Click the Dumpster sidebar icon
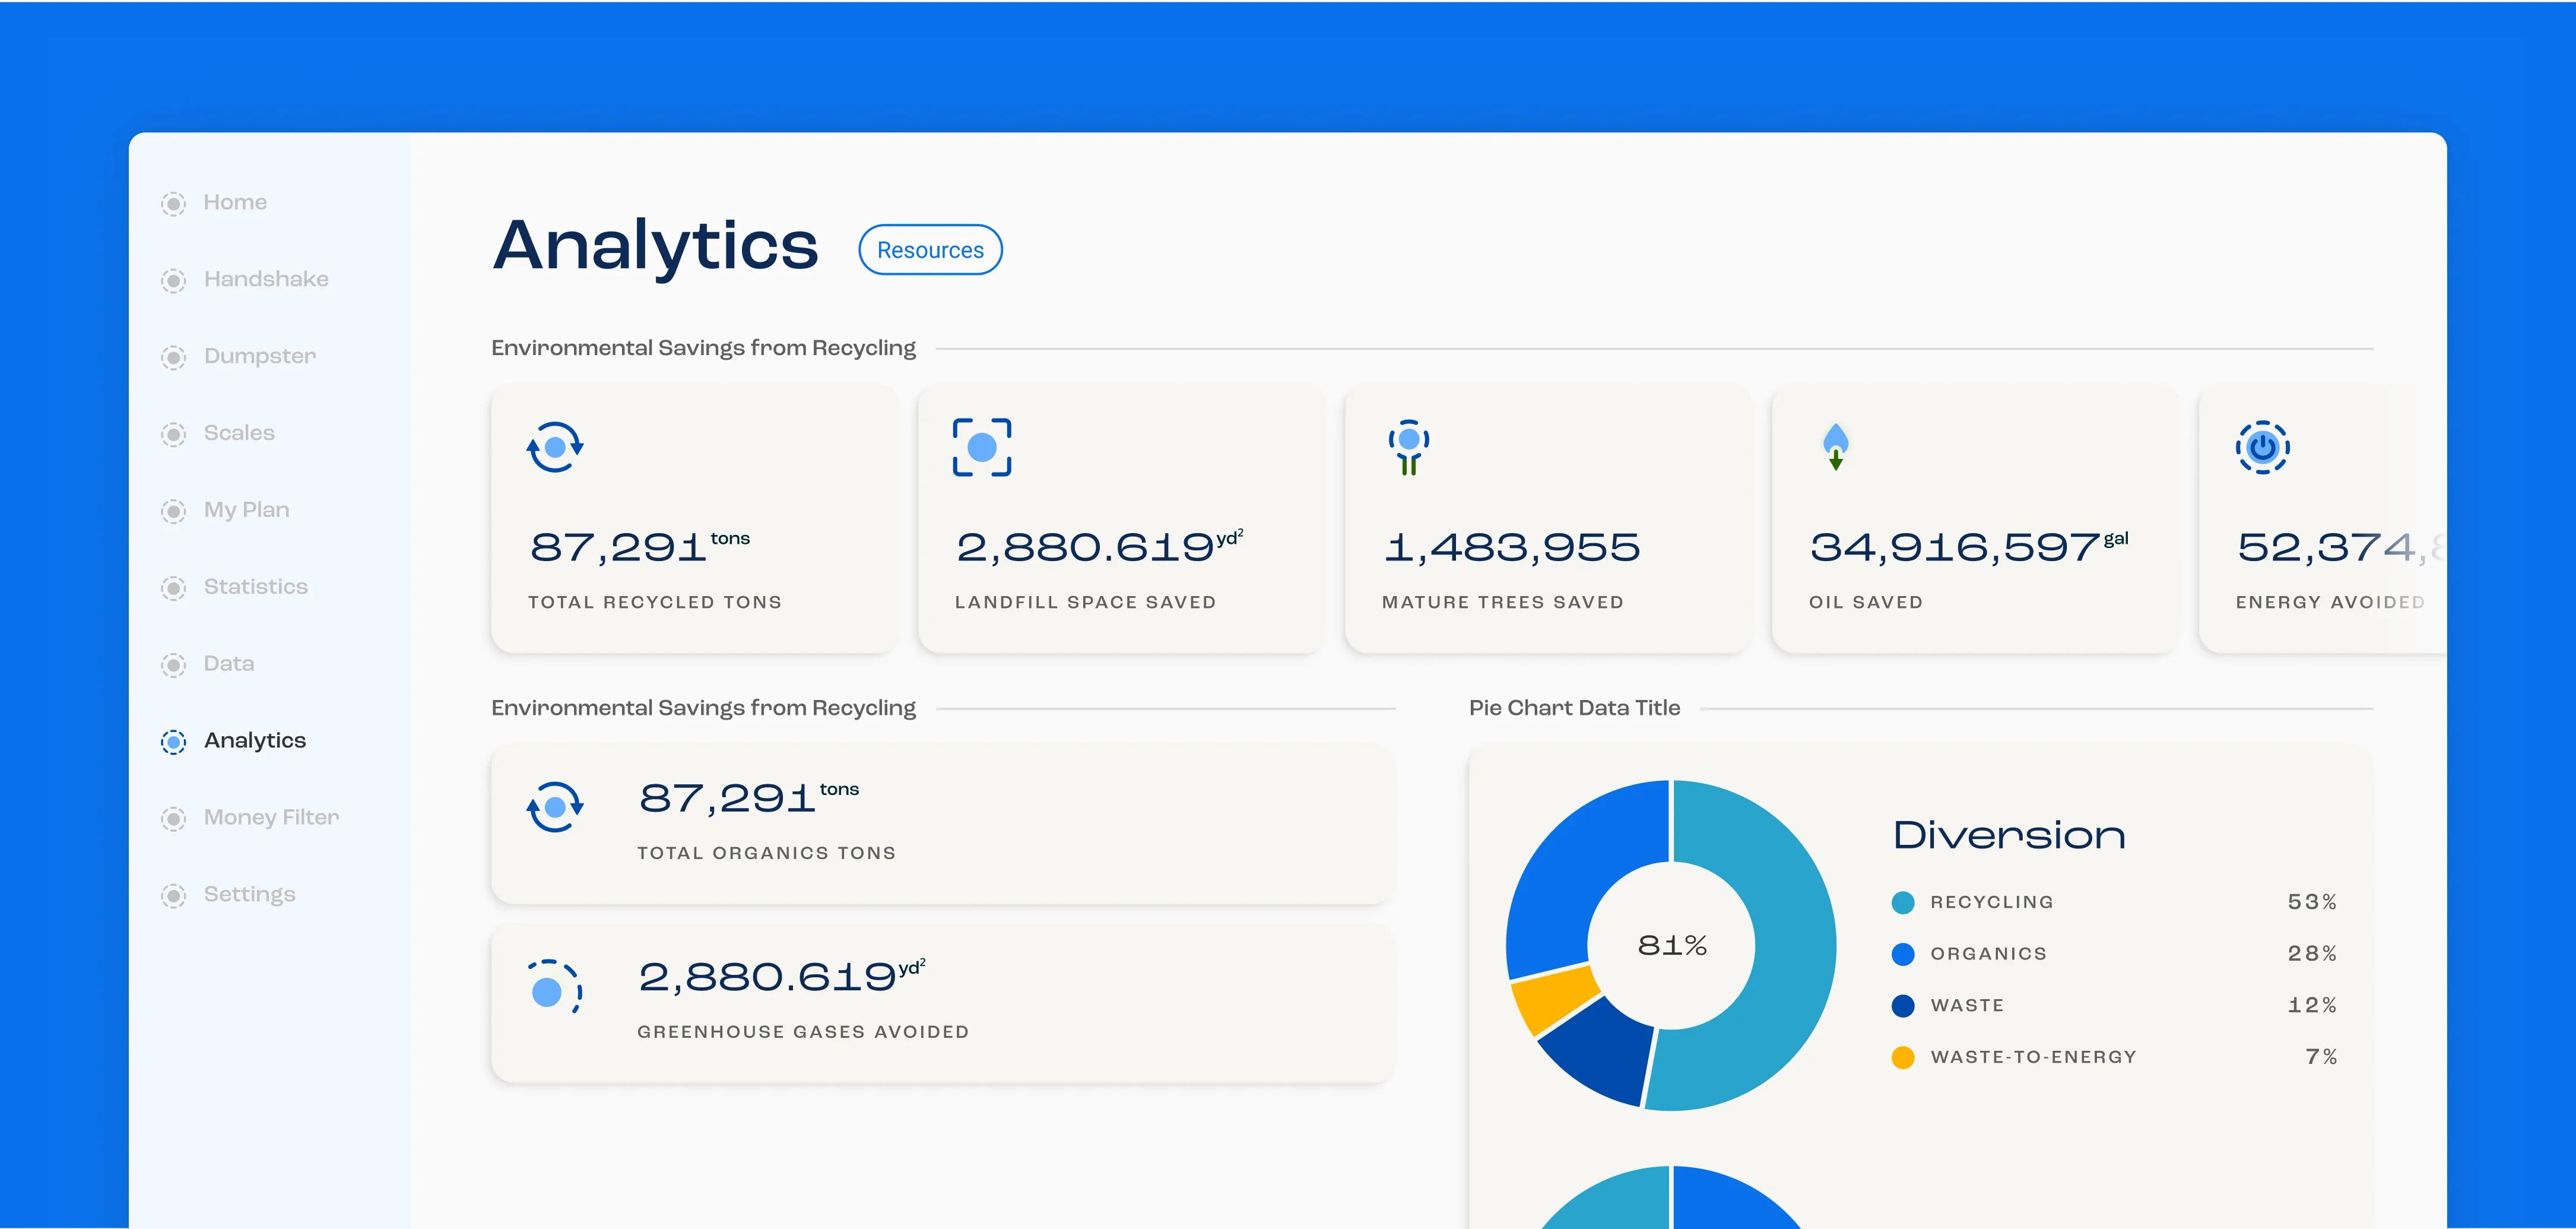The image size is (2576, 1229). pyautogui.click(x=173, y=357)
